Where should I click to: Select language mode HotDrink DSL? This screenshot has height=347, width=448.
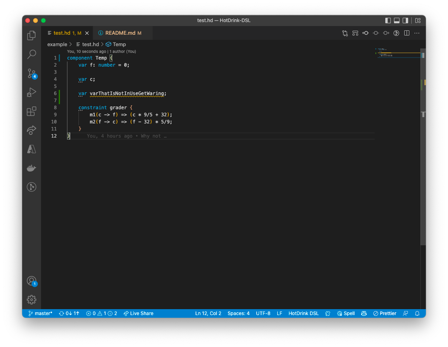303,313
